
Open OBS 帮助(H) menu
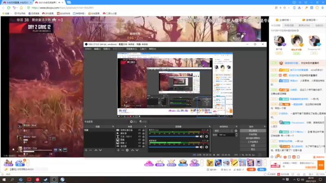click(x=152, y=49)
